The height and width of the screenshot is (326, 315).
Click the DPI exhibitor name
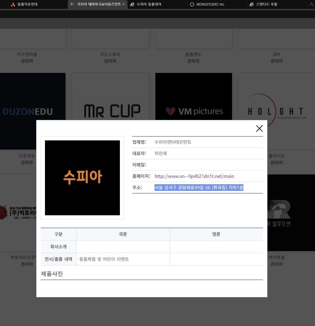[276, 54]
